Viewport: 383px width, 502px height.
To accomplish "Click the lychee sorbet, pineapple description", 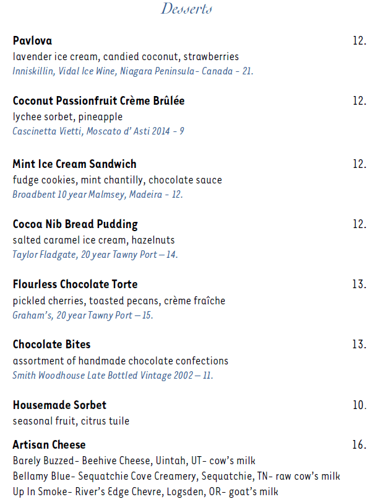I will click(67, 117).
